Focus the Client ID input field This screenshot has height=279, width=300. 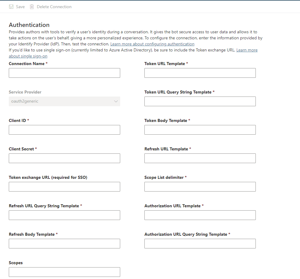(x=64, y=130)
